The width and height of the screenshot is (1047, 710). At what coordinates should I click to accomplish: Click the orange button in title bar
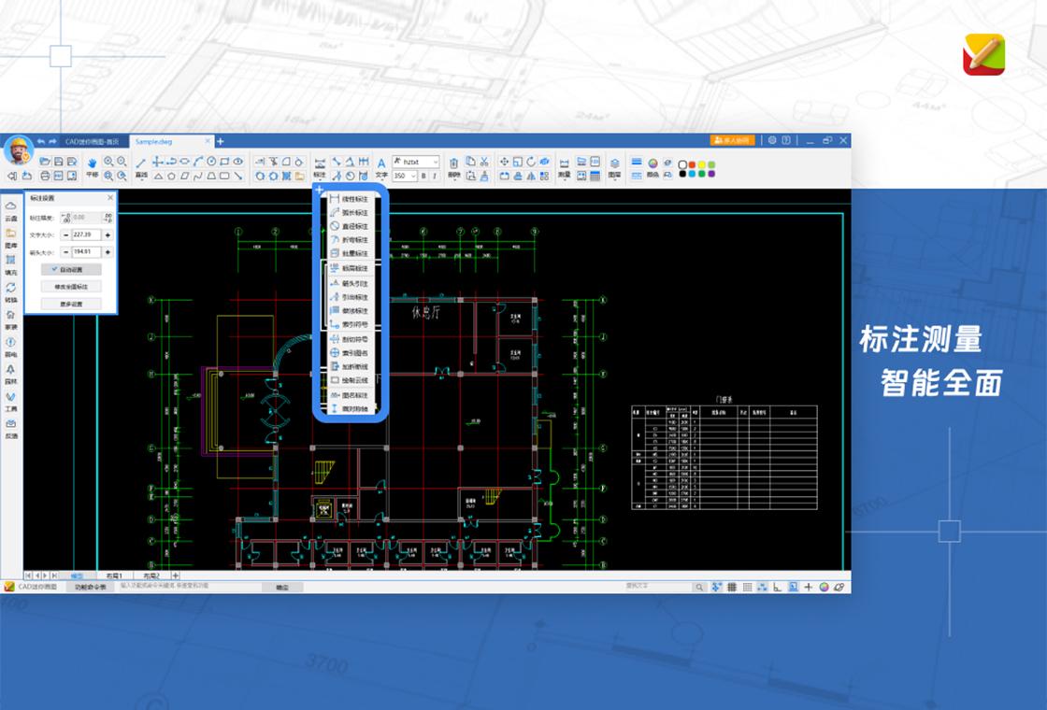[x=732, y=141]
